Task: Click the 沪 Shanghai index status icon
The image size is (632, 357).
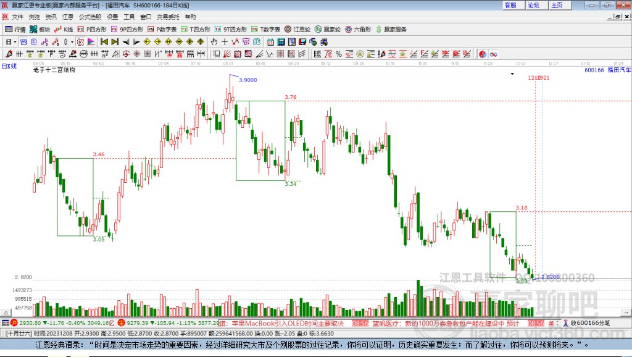Action: coord(14,322)
